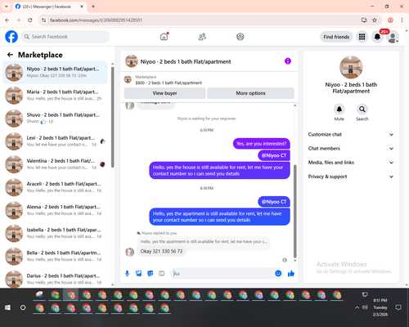Click the large listing photo in the info panel

[351, 67]
